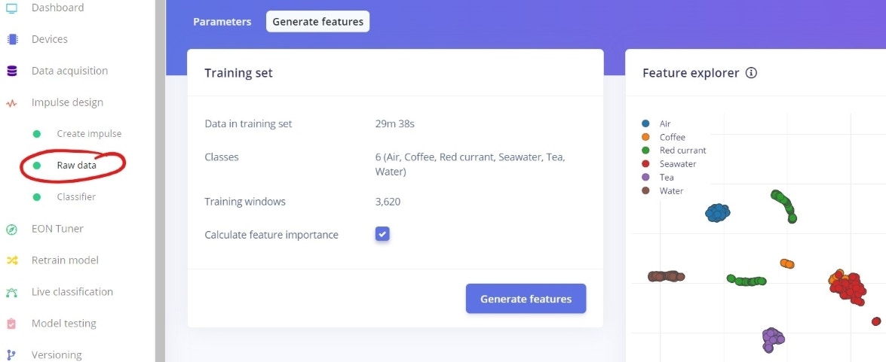Open the Classifier sidebar item
This screenshot has height=362, width=886.
click(x=76, y=197)
